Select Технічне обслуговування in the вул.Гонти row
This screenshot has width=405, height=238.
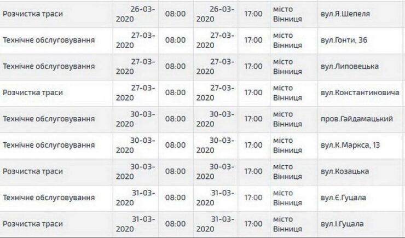point(49,40)
